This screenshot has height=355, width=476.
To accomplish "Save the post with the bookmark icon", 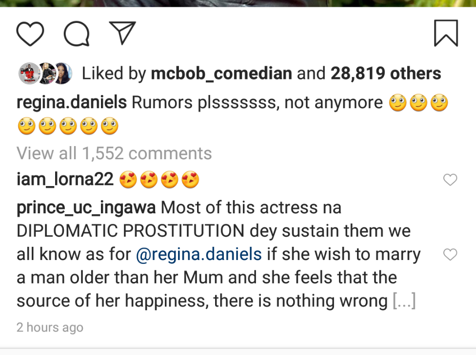I will [x=446, y=33].
